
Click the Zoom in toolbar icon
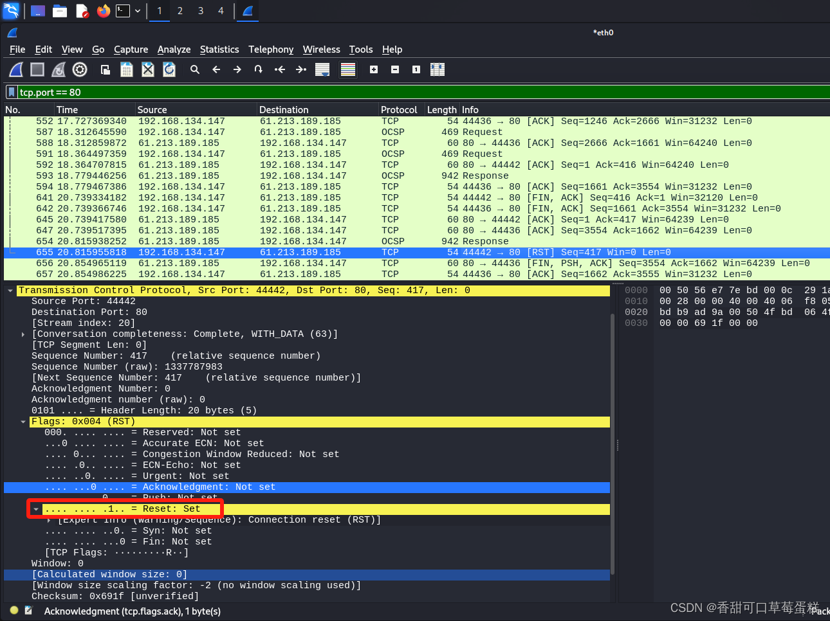(374, 69)
